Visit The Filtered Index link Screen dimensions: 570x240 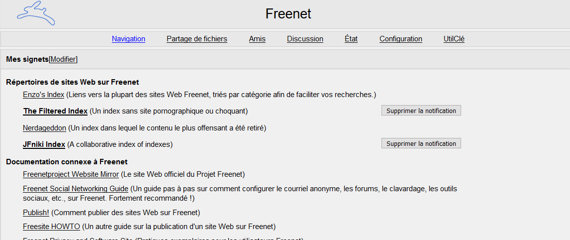55,111
